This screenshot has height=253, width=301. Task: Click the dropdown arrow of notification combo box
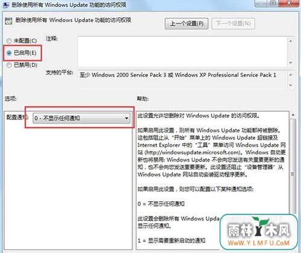[127, 118]
